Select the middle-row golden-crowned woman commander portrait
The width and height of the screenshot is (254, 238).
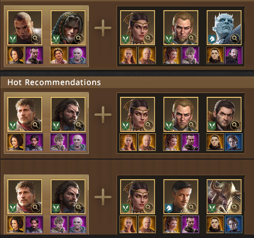137,114
